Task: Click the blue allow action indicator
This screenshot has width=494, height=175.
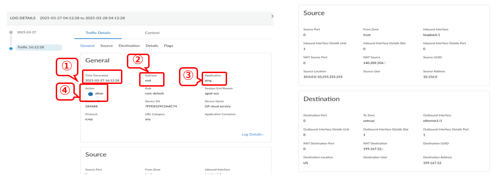Action: tap(91, 94)
